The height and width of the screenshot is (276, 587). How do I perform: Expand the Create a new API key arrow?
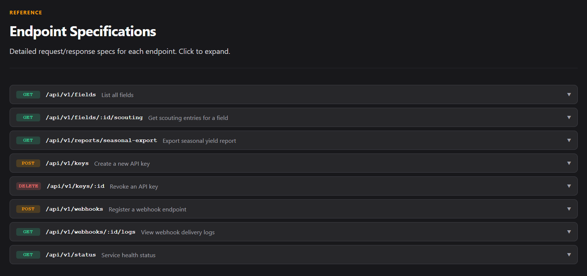569,163
